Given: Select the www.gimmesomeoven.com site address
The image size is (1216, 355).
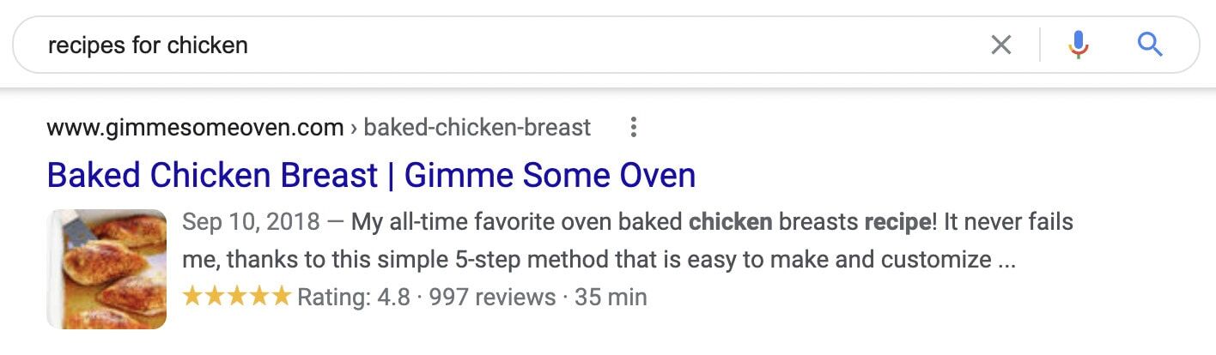Looking at the screenshot, I should click(195, 129).
